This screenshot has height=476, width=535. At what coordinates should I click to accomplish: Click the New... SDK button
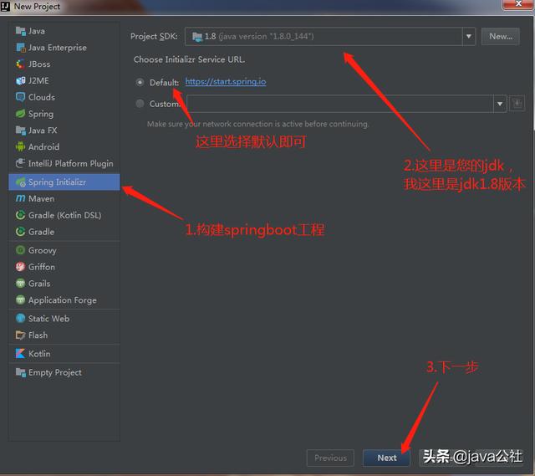click(x=501, y=36)
